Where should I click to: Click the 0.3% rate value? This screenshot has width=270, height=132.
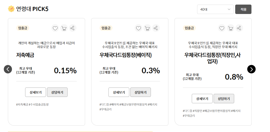tap(151, 70)
